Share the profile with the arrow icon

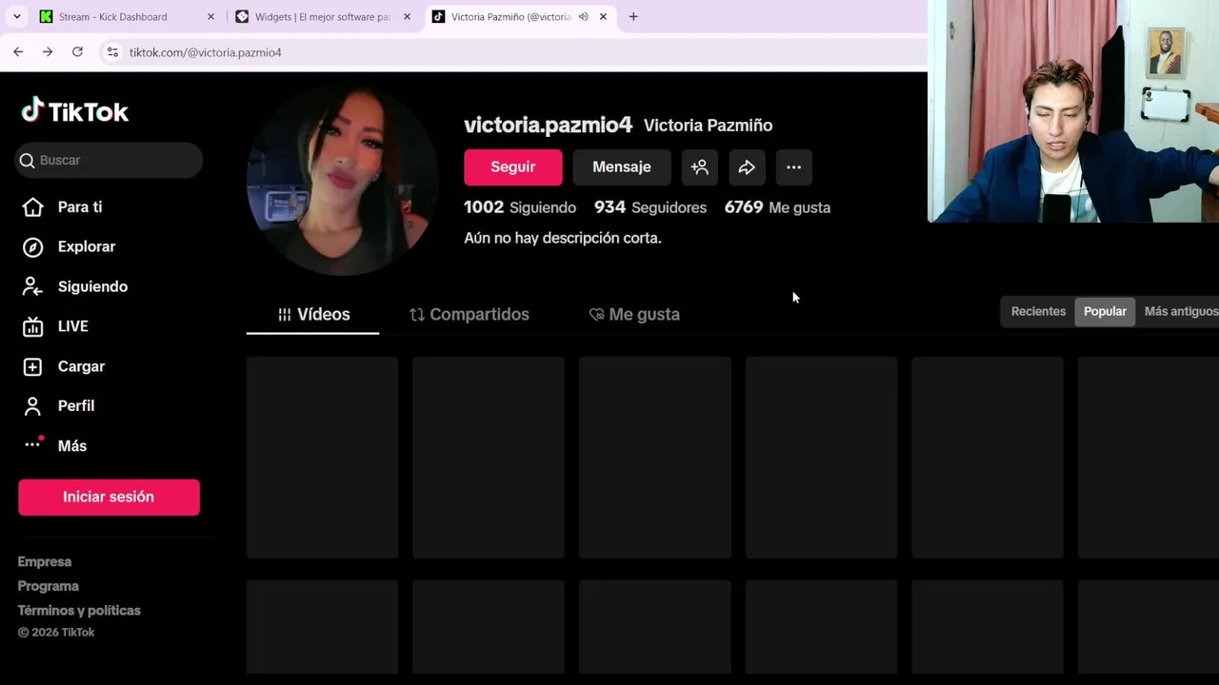pos(747,167)
